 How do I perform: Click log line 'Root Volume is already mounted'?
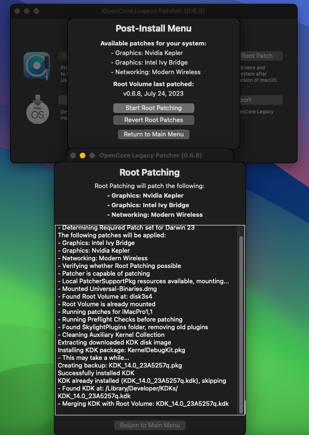(x=107, y=304)
